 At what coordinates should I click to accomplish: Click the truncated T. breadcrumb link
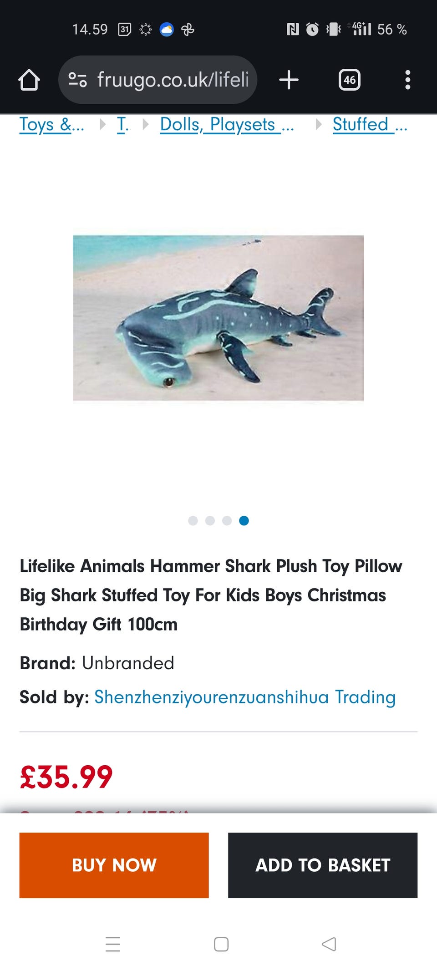click(122, 125)
